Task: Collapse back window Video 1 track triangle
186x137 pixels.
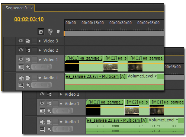Action: pos(61,104)
